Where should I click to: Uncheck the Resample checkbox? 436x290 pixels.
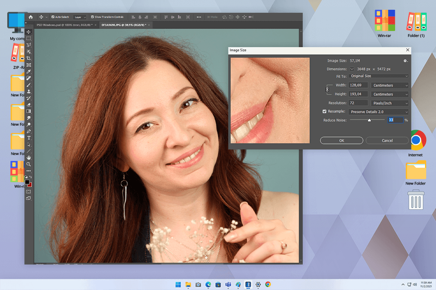click(324, 111)
